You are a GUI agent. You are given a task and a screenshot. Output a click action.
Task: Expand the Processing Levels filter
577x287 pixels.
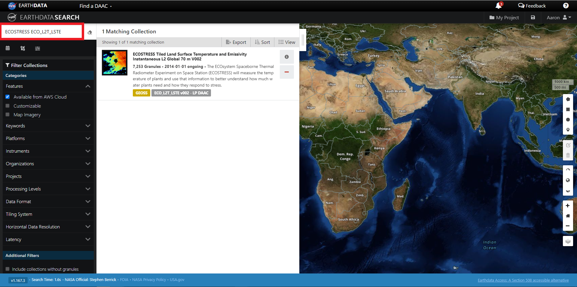(x=48, y=189)
